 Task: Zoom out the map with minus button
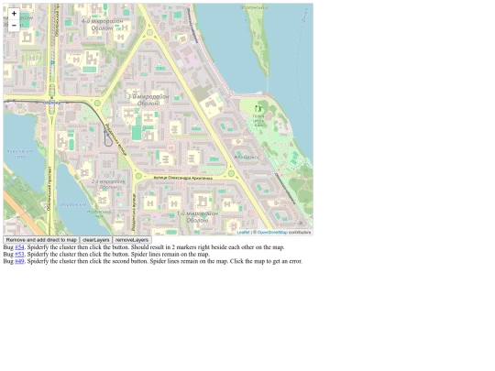point(14,26)
